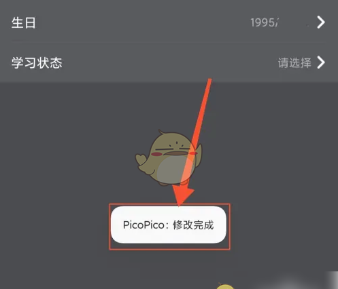Select the 学习状态 row label
This screenshot has height=289, width=338.
pyautogui.click(x=37, y=62)
